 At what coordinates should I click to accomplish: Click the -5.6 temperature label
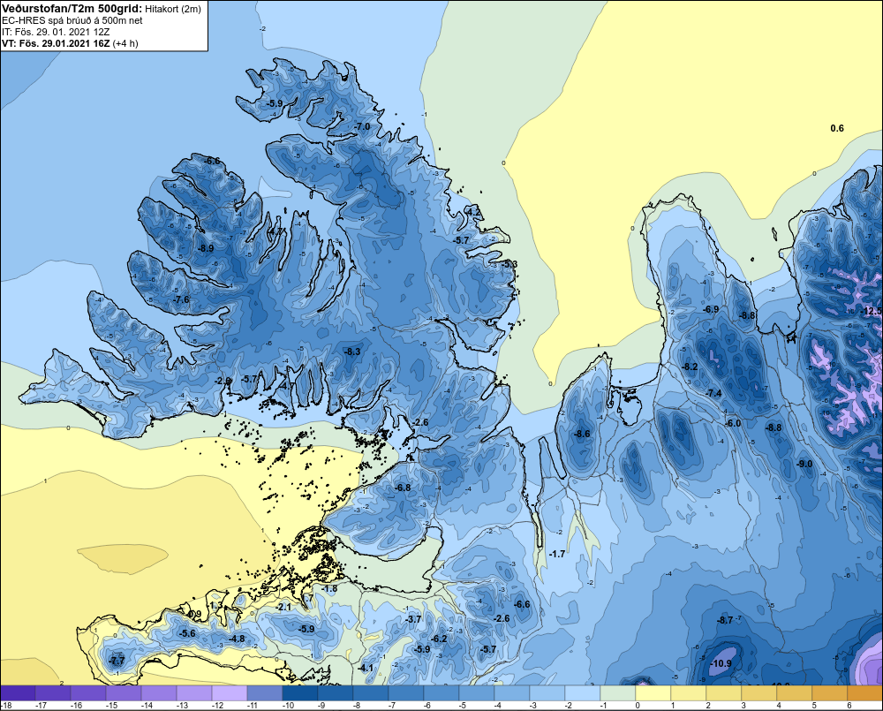[187, 633]
